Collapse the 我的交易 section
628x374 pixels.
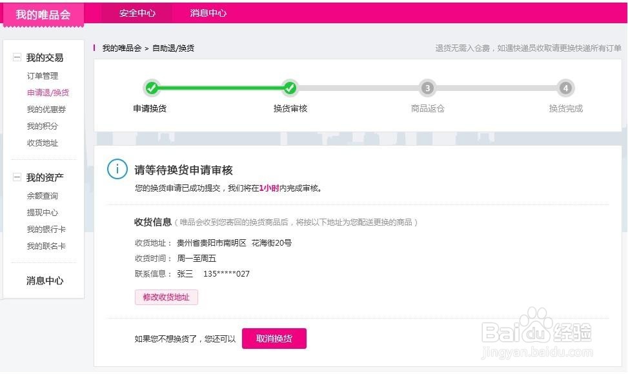coord(17,58)
